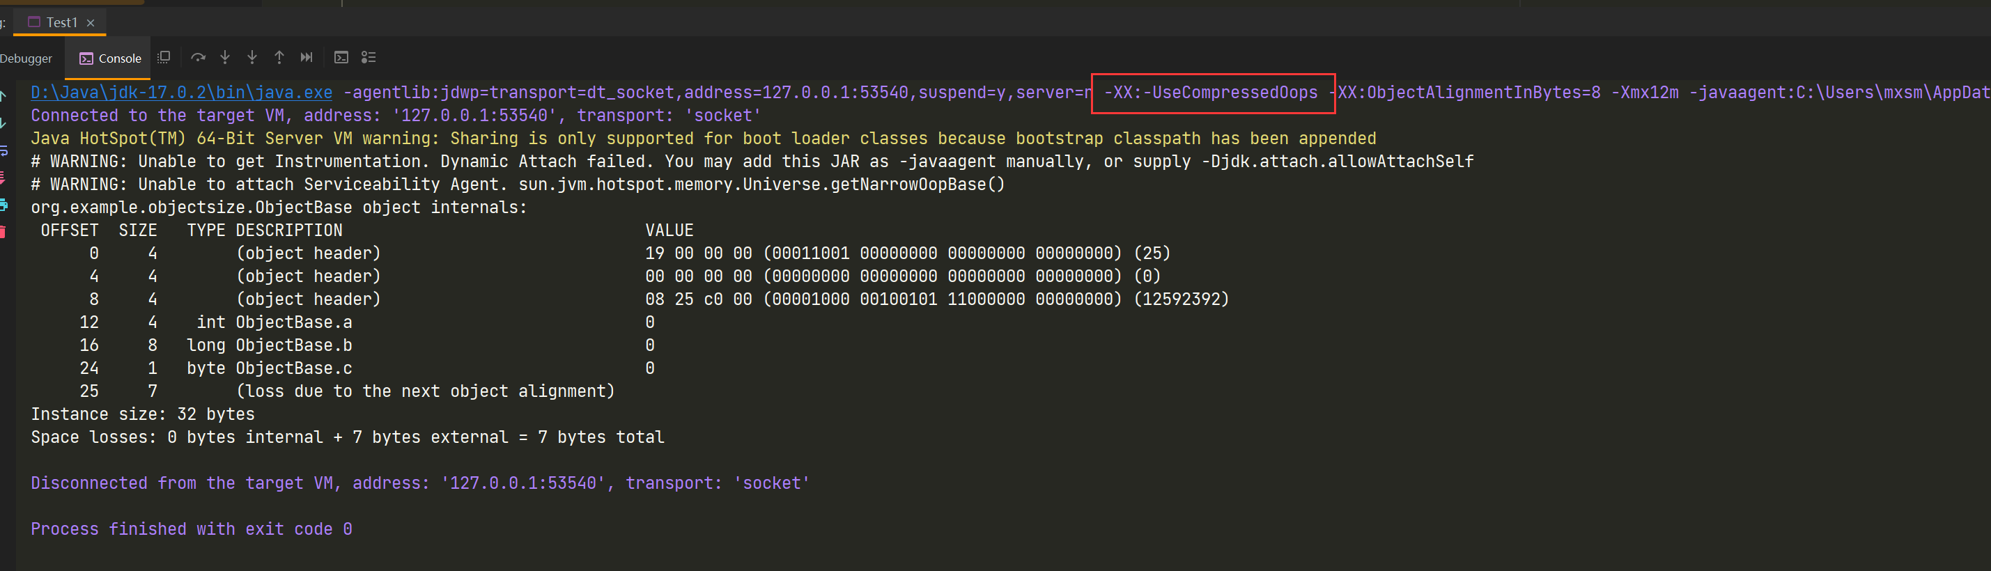
Task: Open the D:\Java\jdk-17.0.2\bin\java.exe link
Action: [x=182, y=93]
